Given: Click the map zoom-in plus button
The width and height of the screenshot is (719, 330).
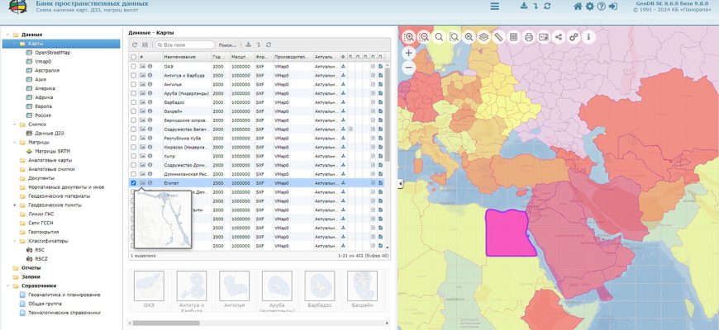Looking at the screenshot, I should point(408,52).
